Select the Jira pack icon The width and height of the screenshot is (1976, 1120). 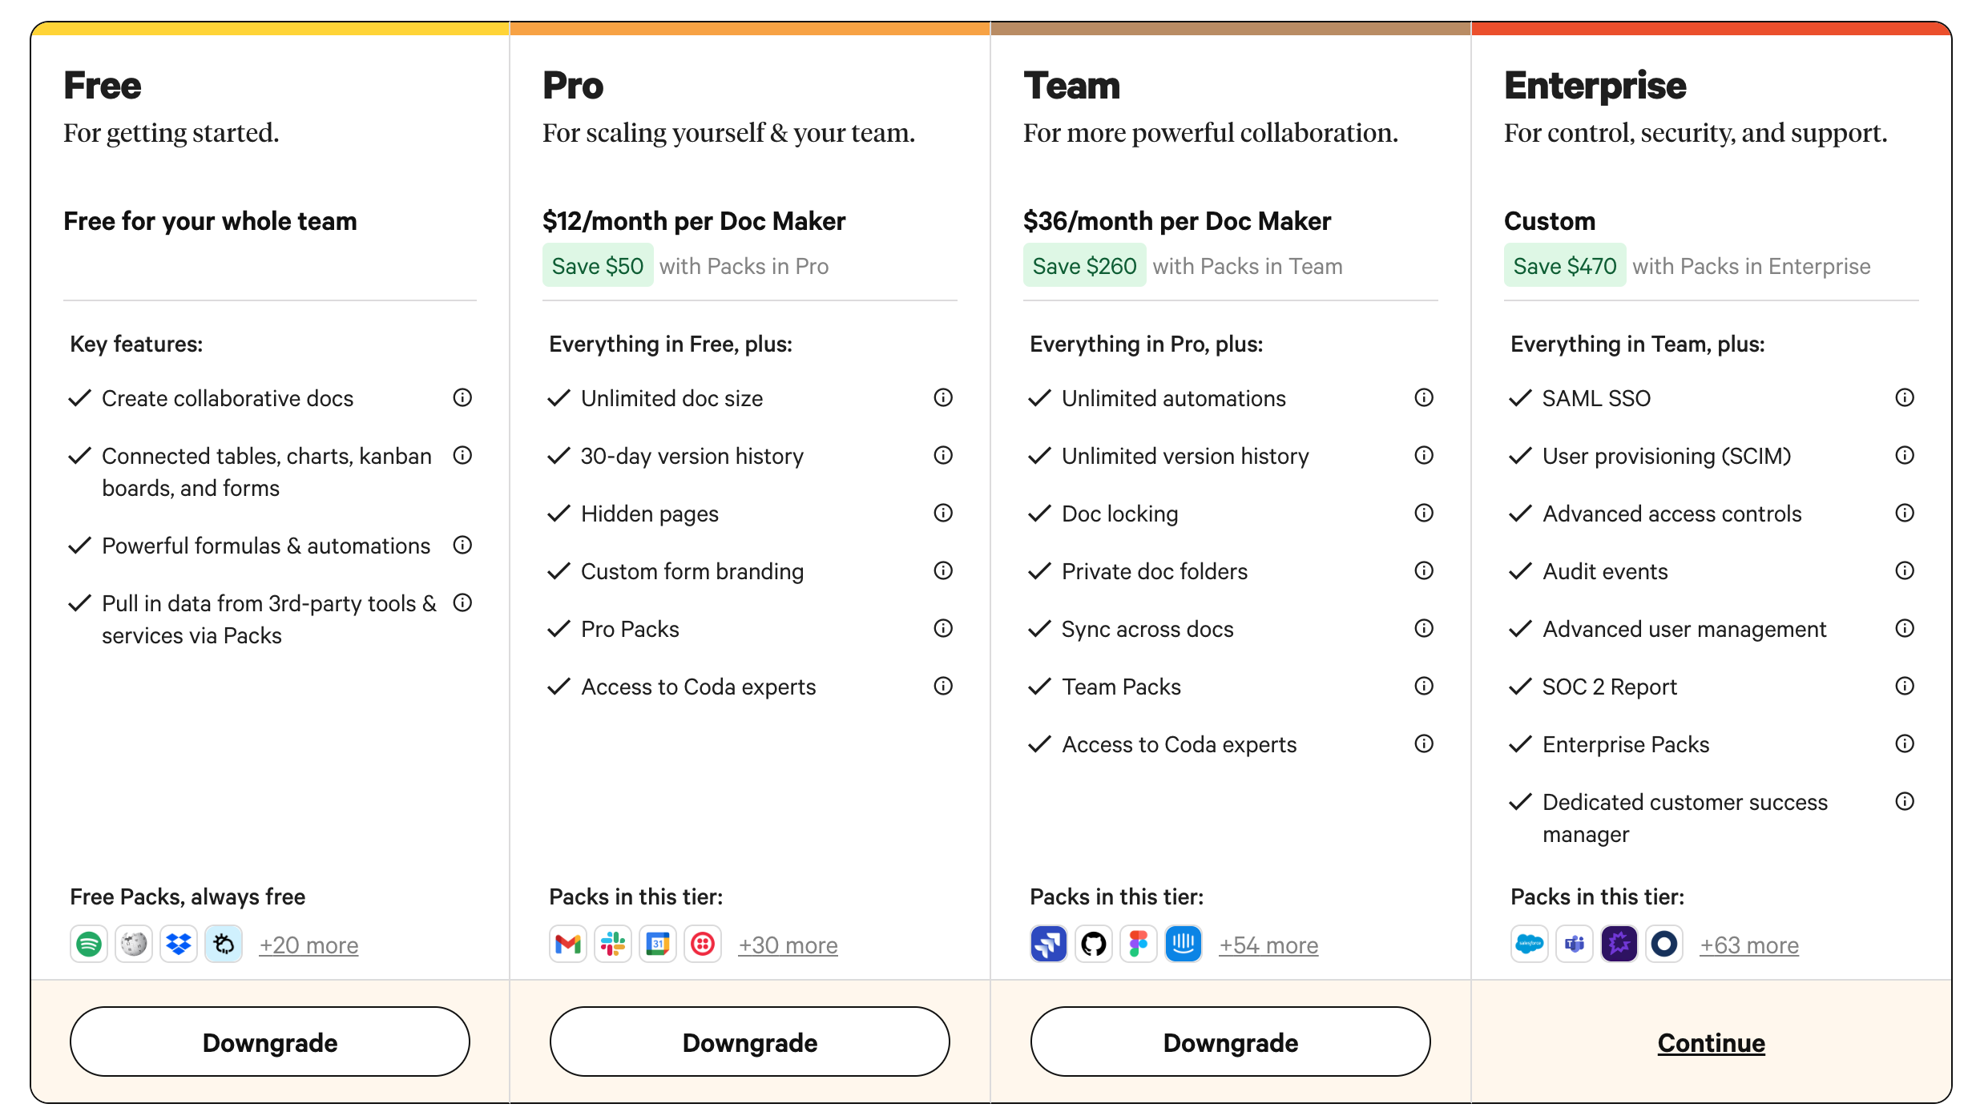[1049, 945]
